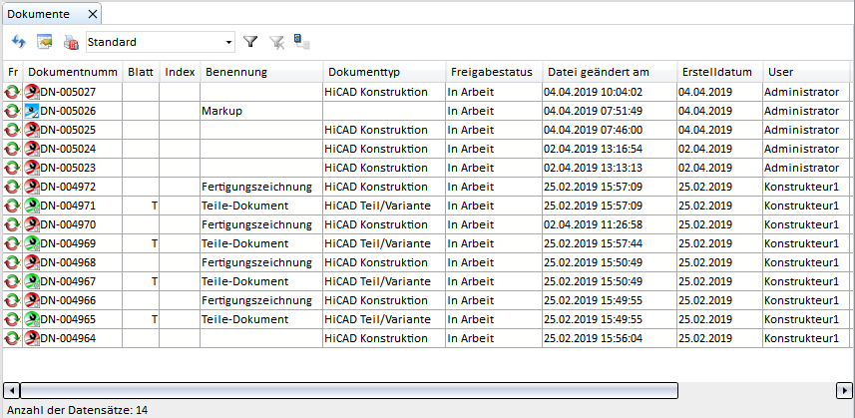Click Teile-Dokument in DN-004971 row
Viewport: 855px width, 418px height.
tap(244, 206)
